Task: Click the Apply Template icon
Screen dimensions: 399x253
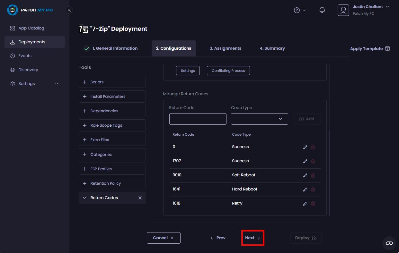Action: [387, 49]
